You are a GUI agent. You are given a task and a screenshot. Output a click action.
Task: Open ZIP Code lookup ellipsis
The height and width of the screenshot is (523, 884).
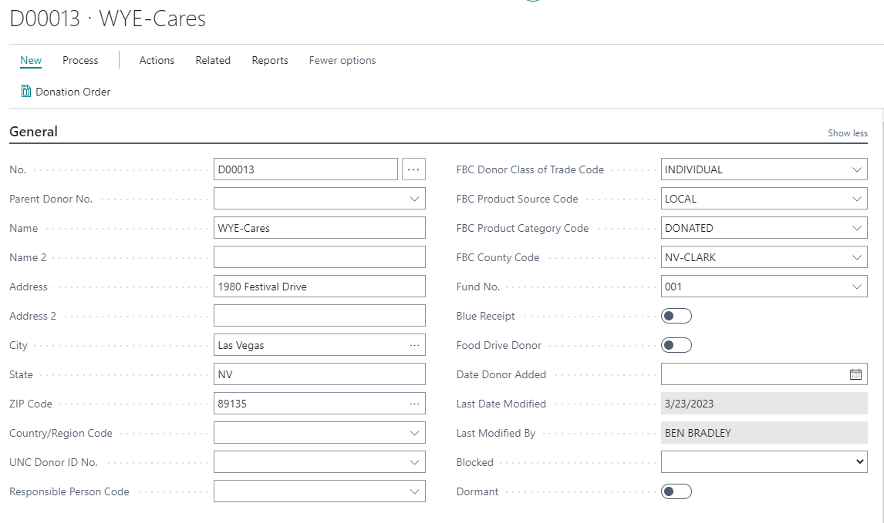(x=414, y=404)
